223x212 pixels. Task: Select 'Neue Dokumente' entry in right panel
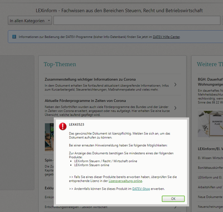tap(210, 197)
